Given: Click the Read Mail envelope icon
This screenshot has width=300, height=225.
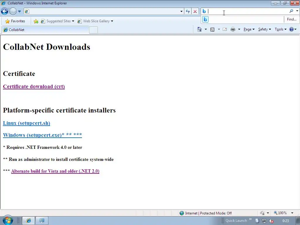Looking at the screenshot, I should (225, 29).
